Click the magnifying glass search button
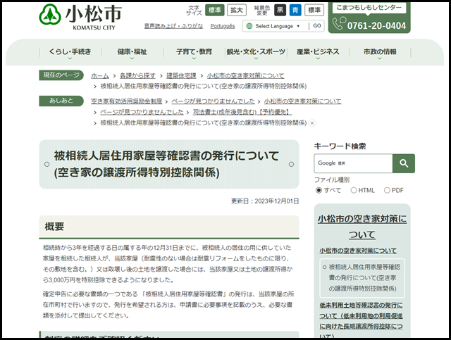This screenshot has height=340, width=451. pyautogui.click(x=404, y=163)
